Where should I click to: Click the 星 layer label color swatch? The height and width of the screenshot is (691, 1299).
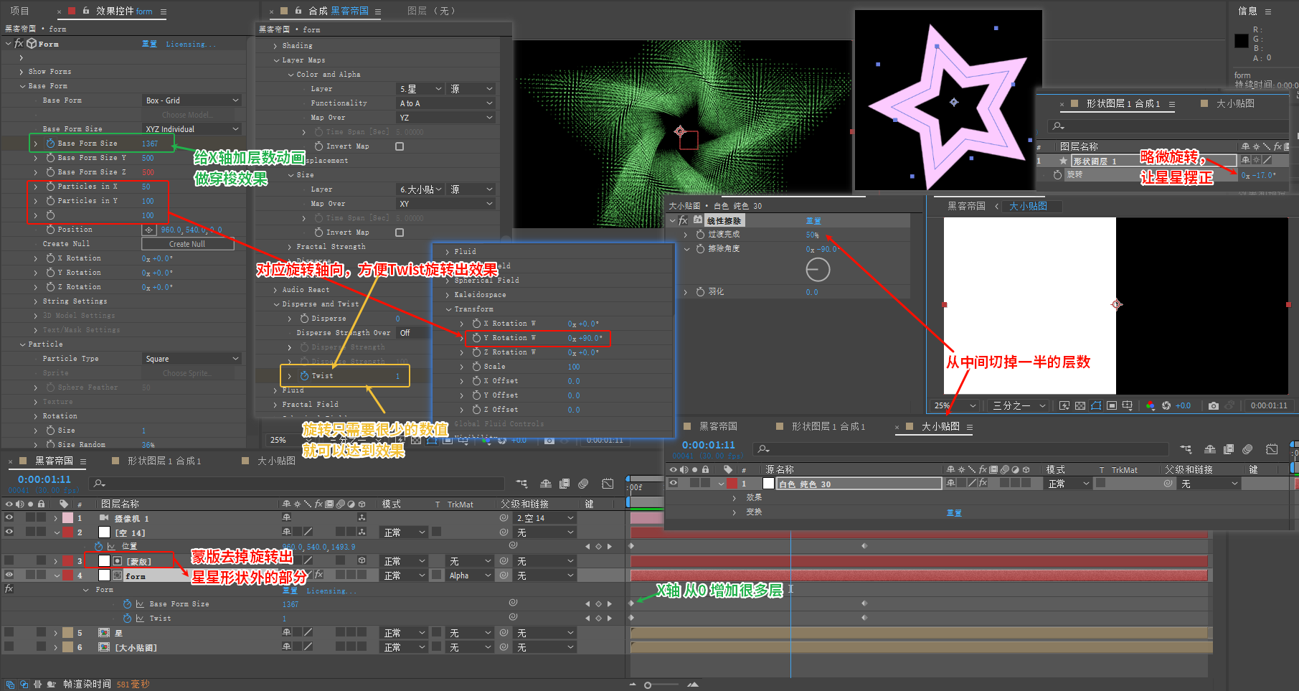(67, 633)
